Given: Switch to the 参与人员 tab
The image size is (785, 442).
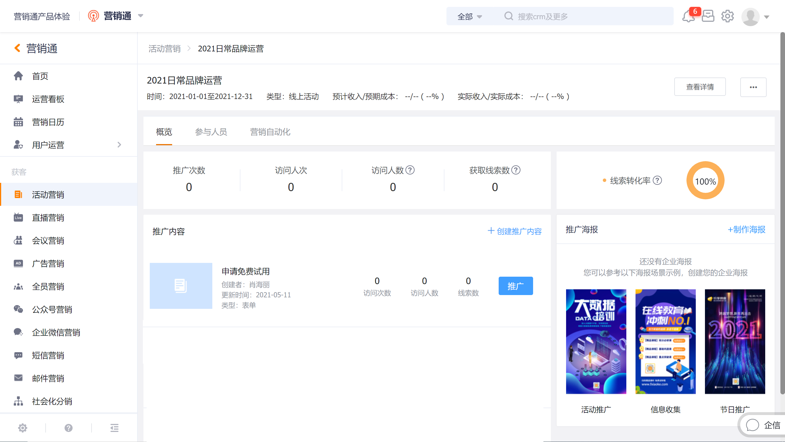Looking at the screenshot, I should [211, 132].
